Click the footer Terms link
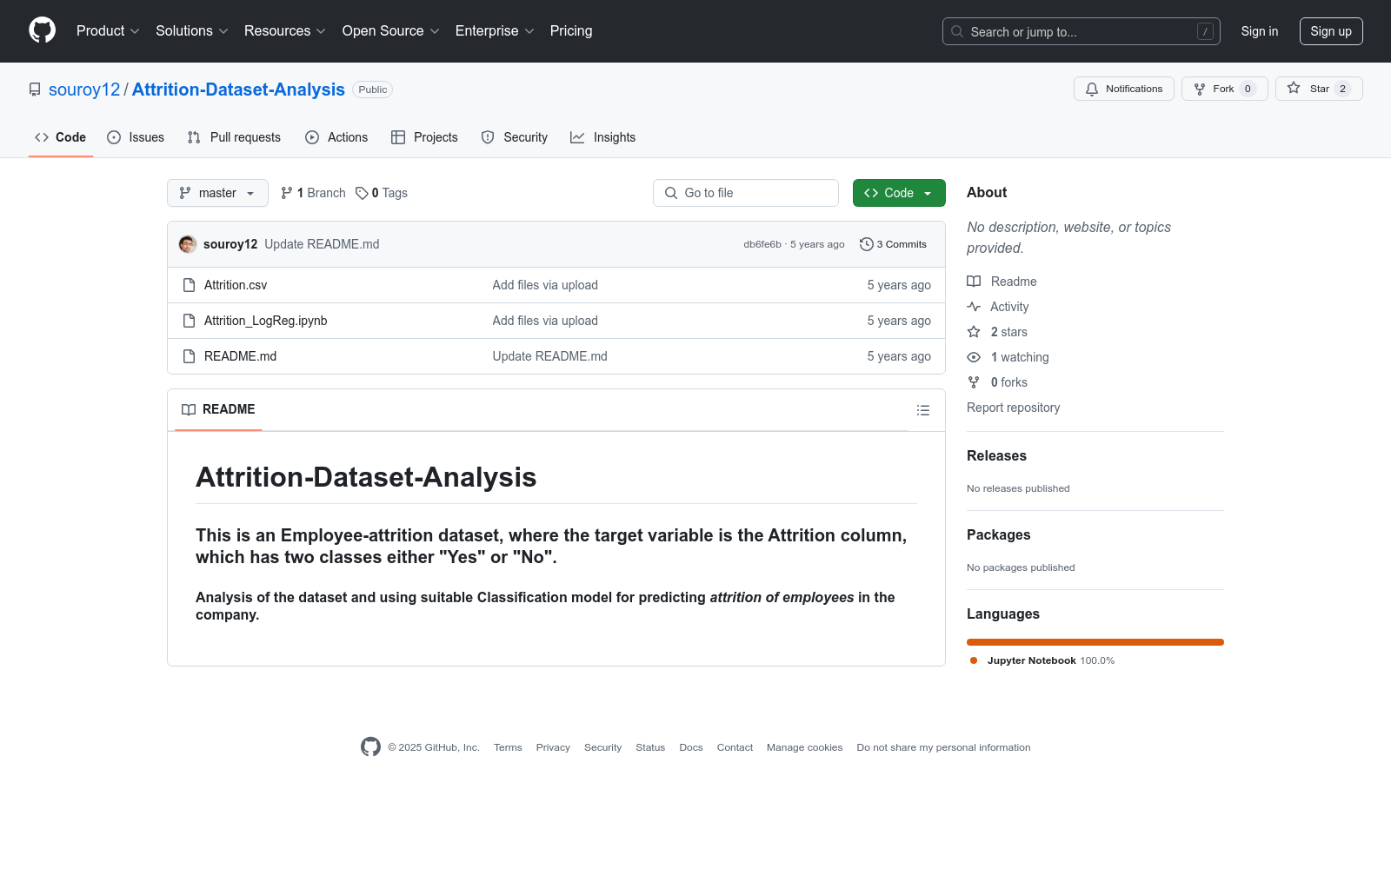Viewport: 1391px width, 869px height. [508, 747]
